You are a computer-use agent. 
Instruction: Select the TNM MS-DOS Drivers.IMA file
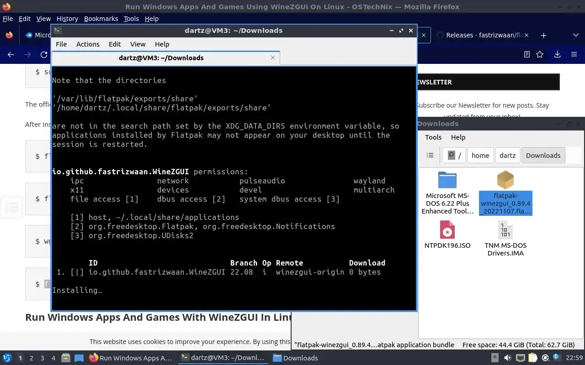point(505,239)
